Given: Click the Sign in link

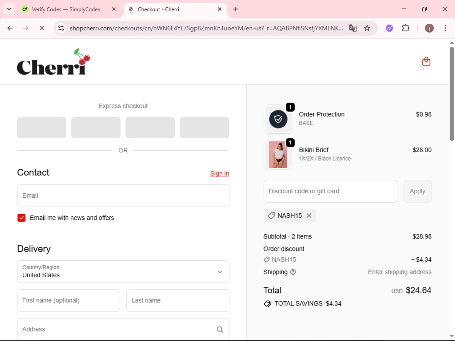Looking at the screenshot, I should [220, 173].
